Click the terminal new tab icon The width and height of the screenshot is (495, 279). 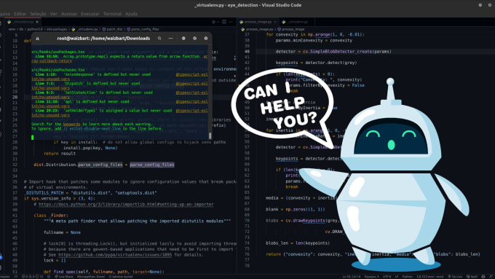pyautogui.click(x=38, y=39)
